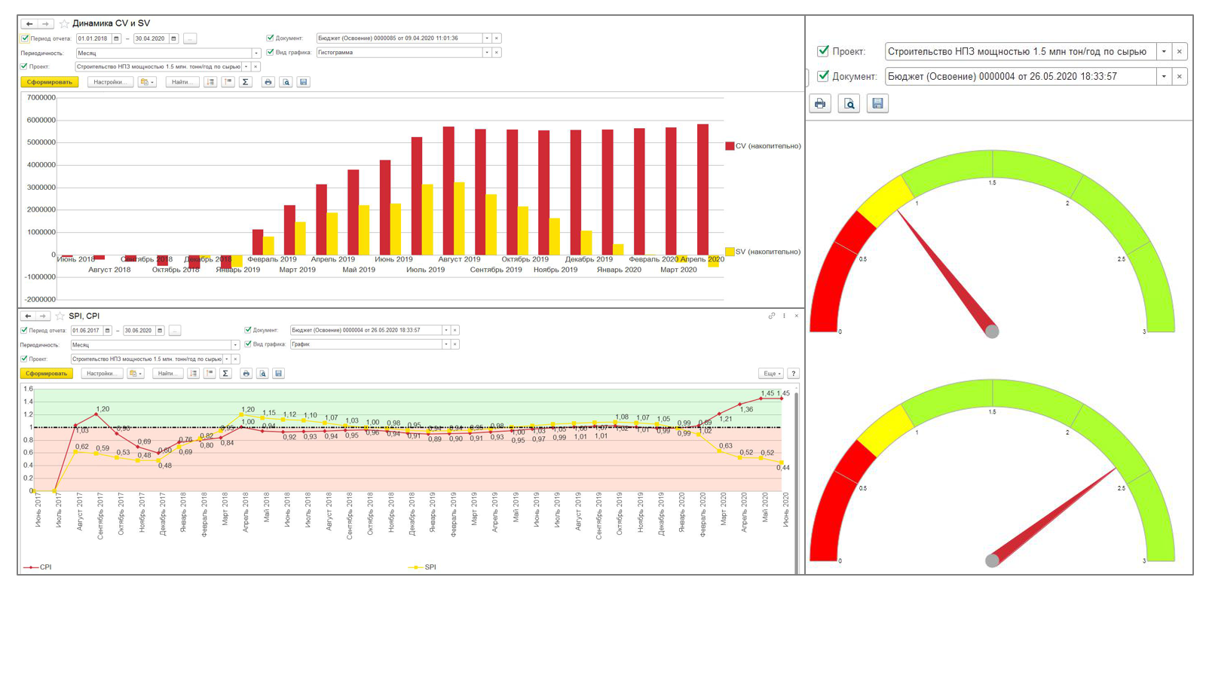The image size is (1206, 678).
Task: Expand Проект dropdown in the gauge panel
Action: point(1164,51)
